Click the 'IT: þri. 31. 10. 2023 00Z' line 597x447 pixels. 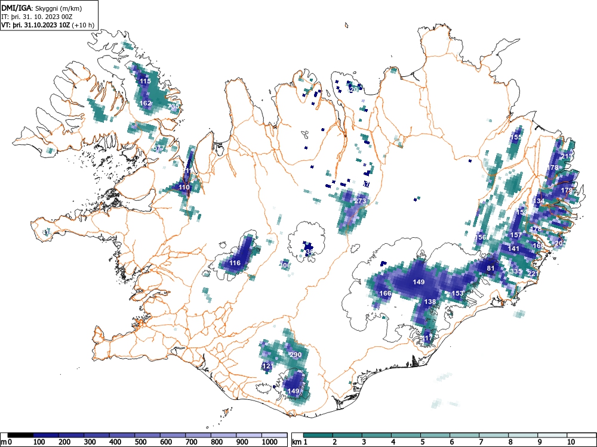pyautogui.click(x=37, y=17)
